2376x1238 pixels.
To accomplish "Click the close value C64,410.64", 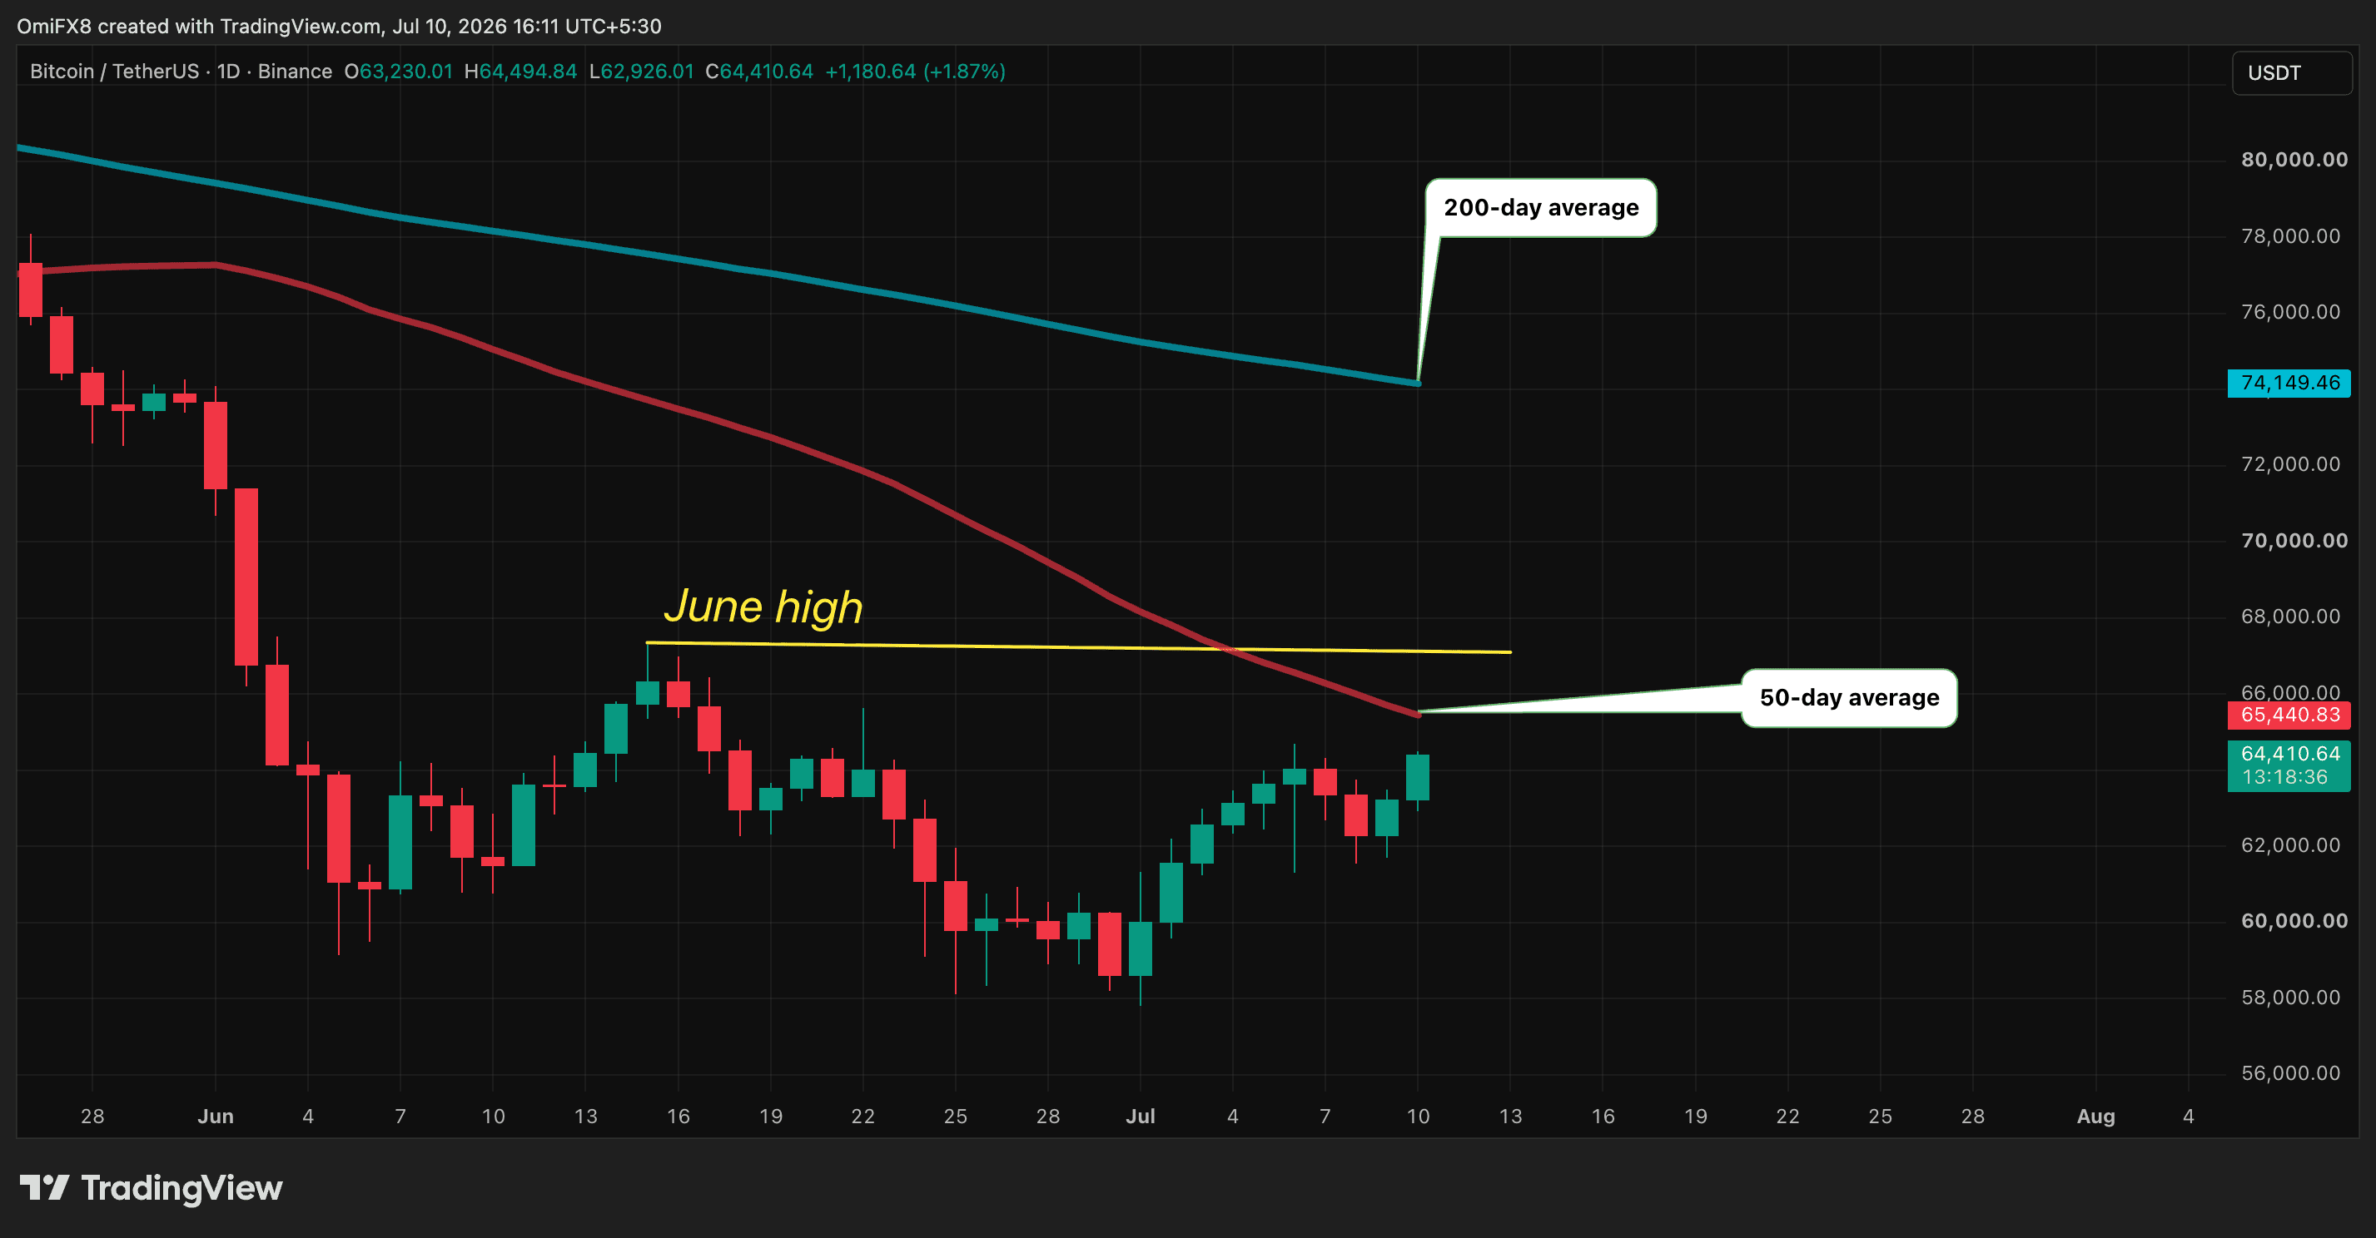I will pyautogui.click(x=759, y=71).
